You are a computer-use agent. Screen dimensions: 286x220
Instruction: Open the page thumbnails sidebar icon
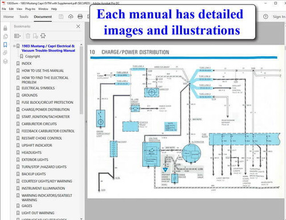tap(6, 36)
